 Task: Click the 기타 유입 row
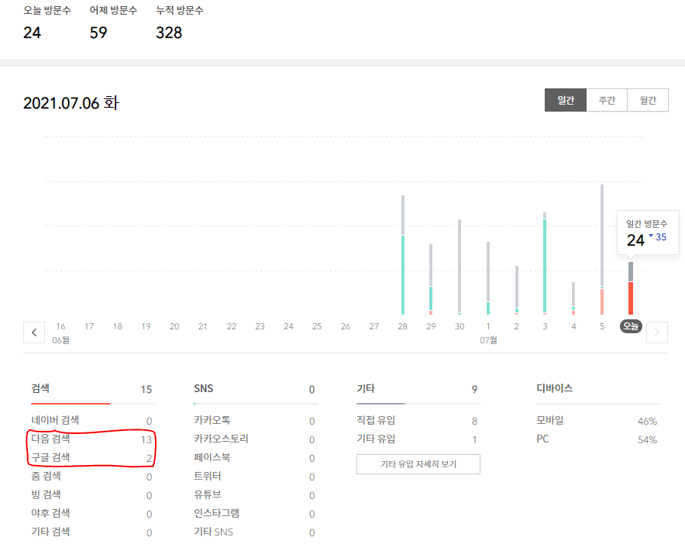[x=418, y=439]
